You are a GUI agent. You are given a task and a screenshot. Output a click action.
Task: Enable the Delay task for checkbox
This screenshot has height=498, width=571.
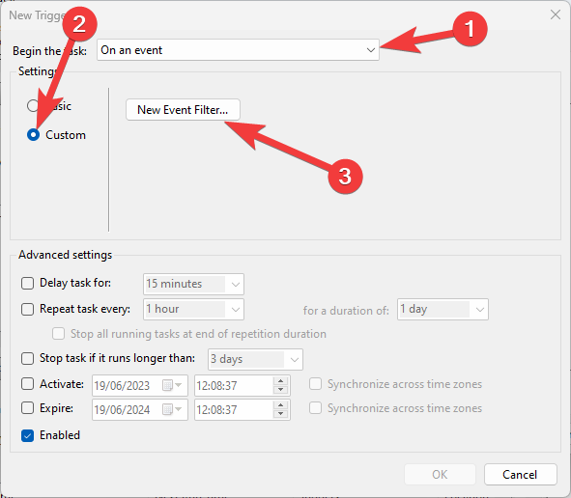coord(27,283)
